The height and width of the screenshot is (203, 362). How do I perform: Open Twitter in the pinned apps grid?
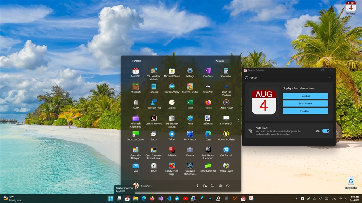pos(172,136)
